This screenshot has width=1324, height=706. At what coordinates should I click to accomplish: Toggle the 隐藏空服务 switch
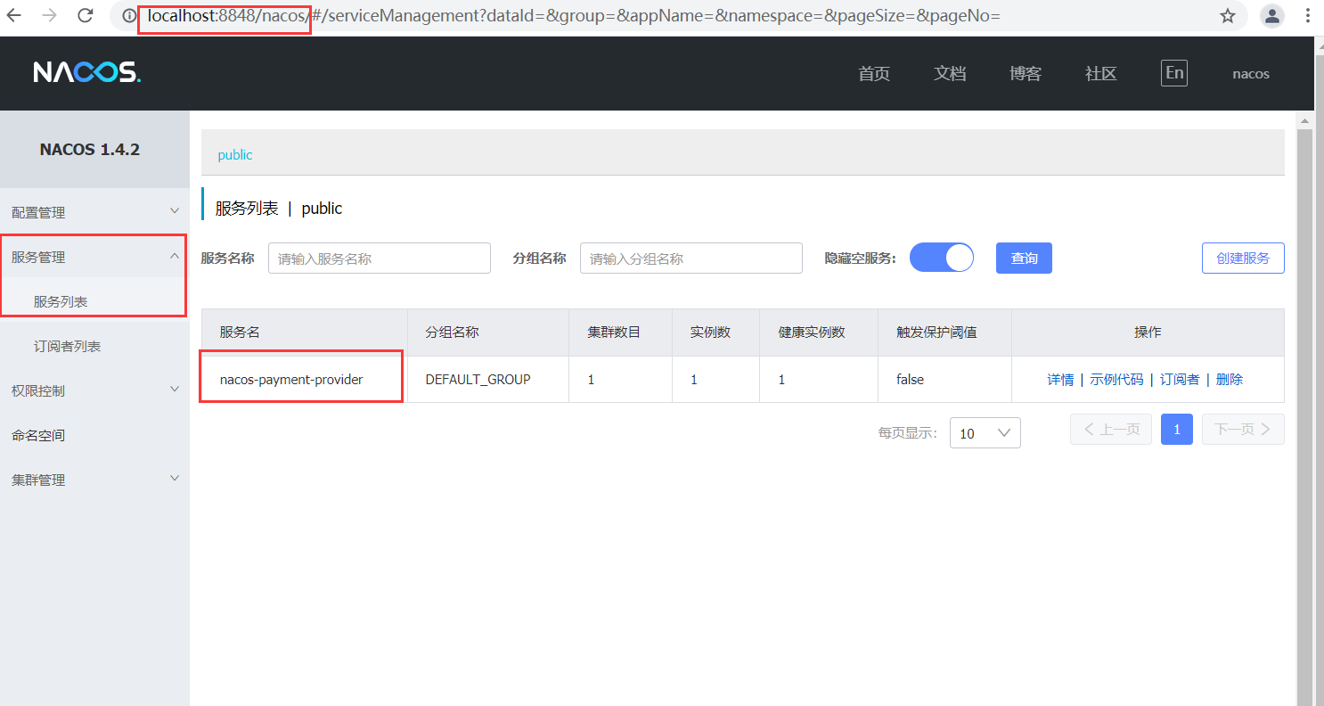click(942, 258)
